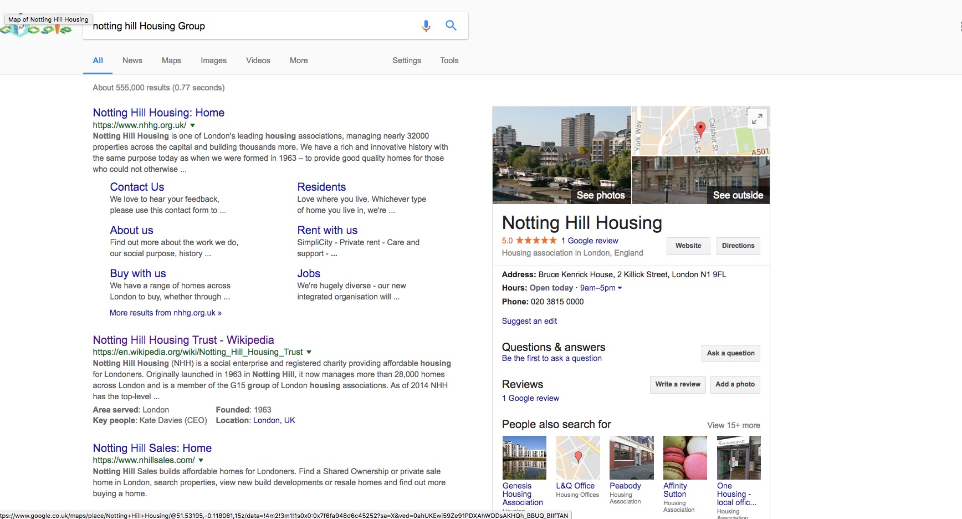
Task: Open the More search menu
Action: [x=299, y=60]
